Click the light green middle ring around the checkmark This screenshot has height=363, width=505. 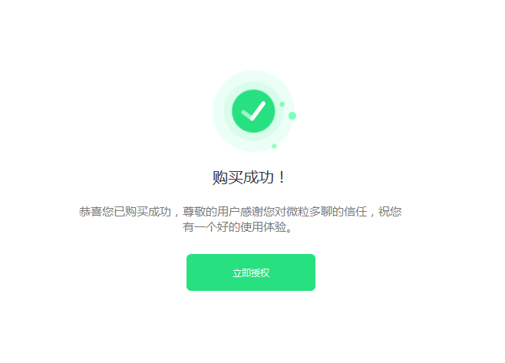253,85
